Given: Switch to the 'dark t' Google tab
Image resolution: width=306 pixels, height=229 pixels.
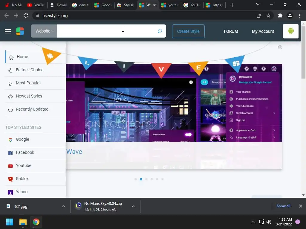Looking at the screenshot, I should click(x=81, y=5).
